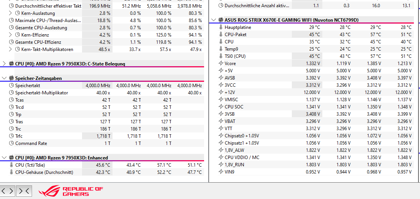Click the clock icon next to Command Rate
Screen dimensions: 420x199
point(11,143)
